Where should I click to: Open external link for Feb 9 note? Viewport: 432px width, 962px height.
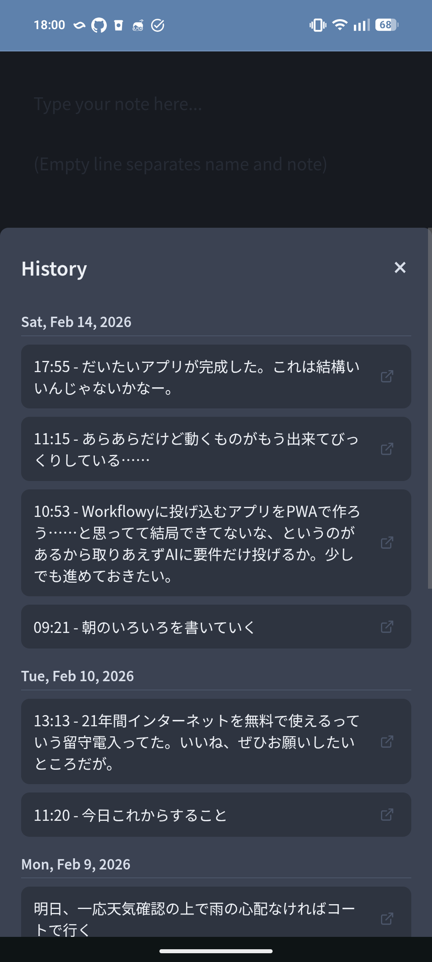coord(387,919)
